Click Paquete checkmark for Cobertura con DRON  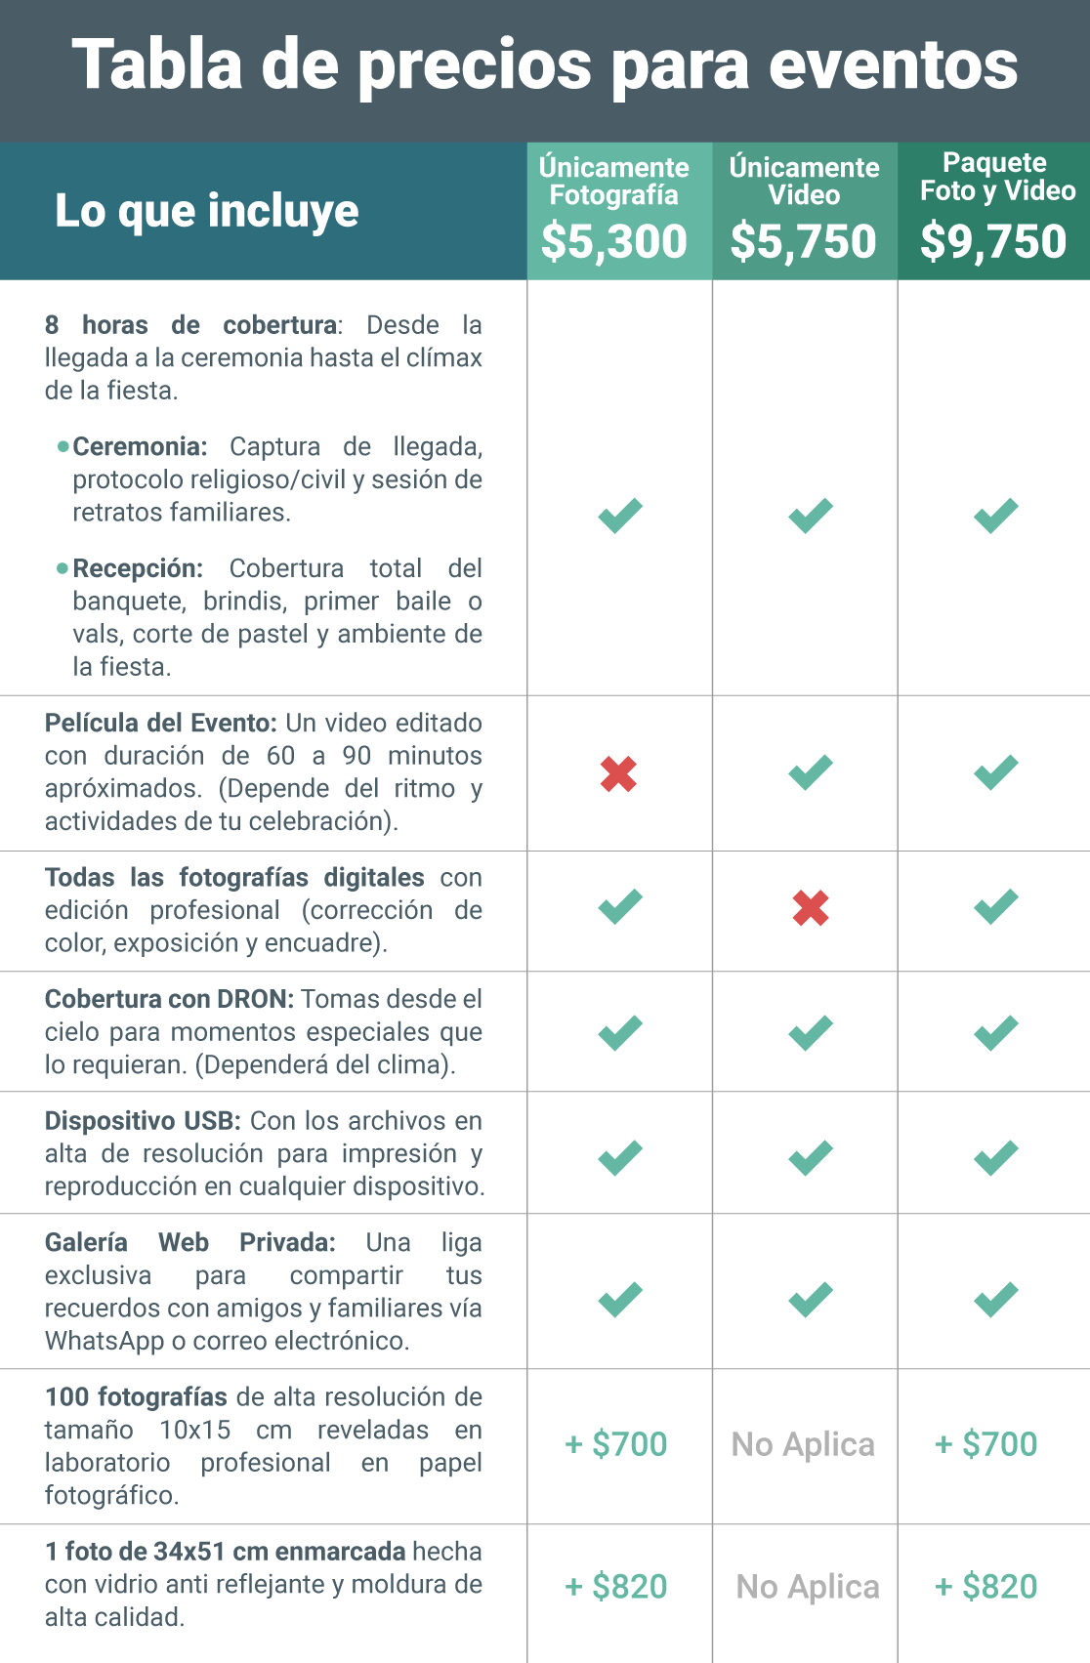click(x=995, y=1032)
